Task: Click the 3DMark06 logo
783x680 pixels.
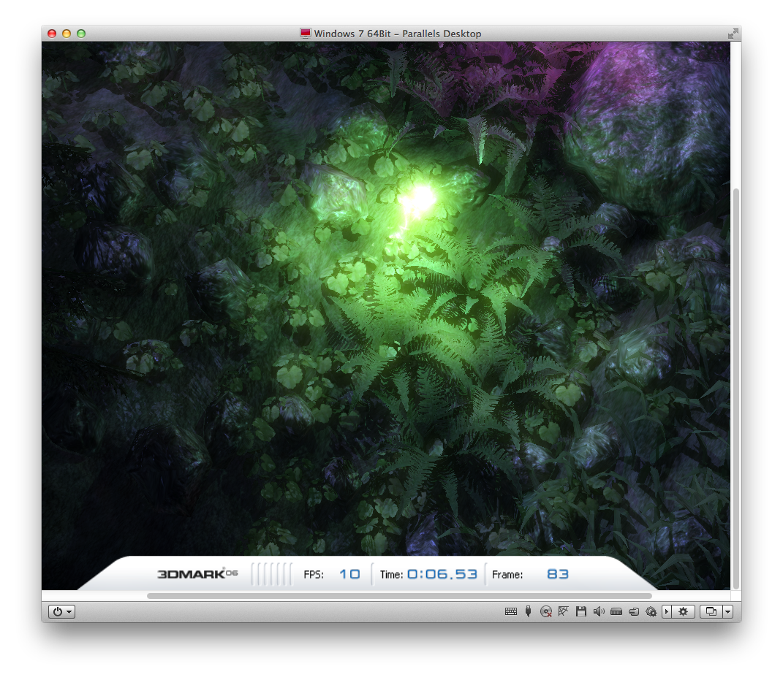Action: (x=197, y=574)
